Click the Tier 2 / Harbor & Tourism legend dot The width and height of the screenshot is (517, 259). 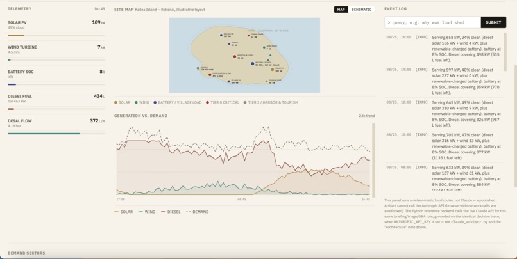tap(245, 102)
